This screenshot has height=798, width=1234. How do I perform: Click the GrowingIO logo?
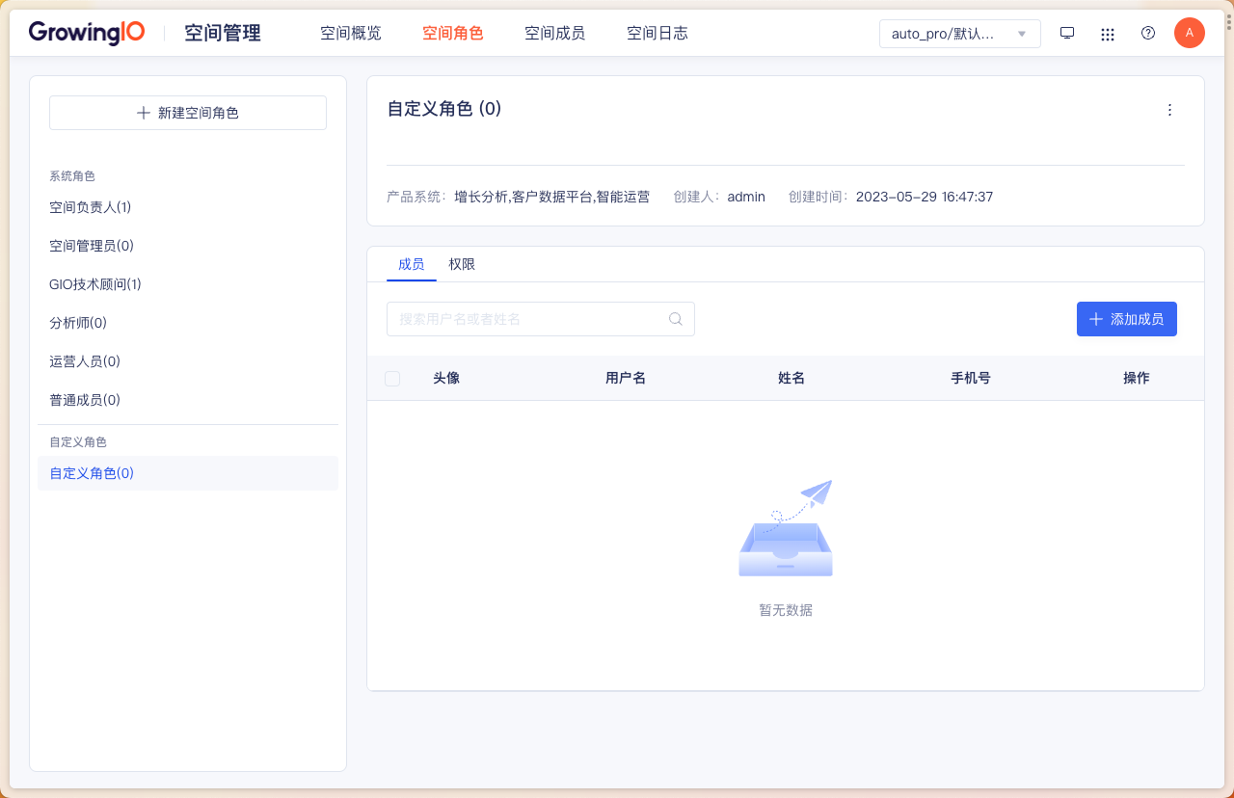point(87,33)
